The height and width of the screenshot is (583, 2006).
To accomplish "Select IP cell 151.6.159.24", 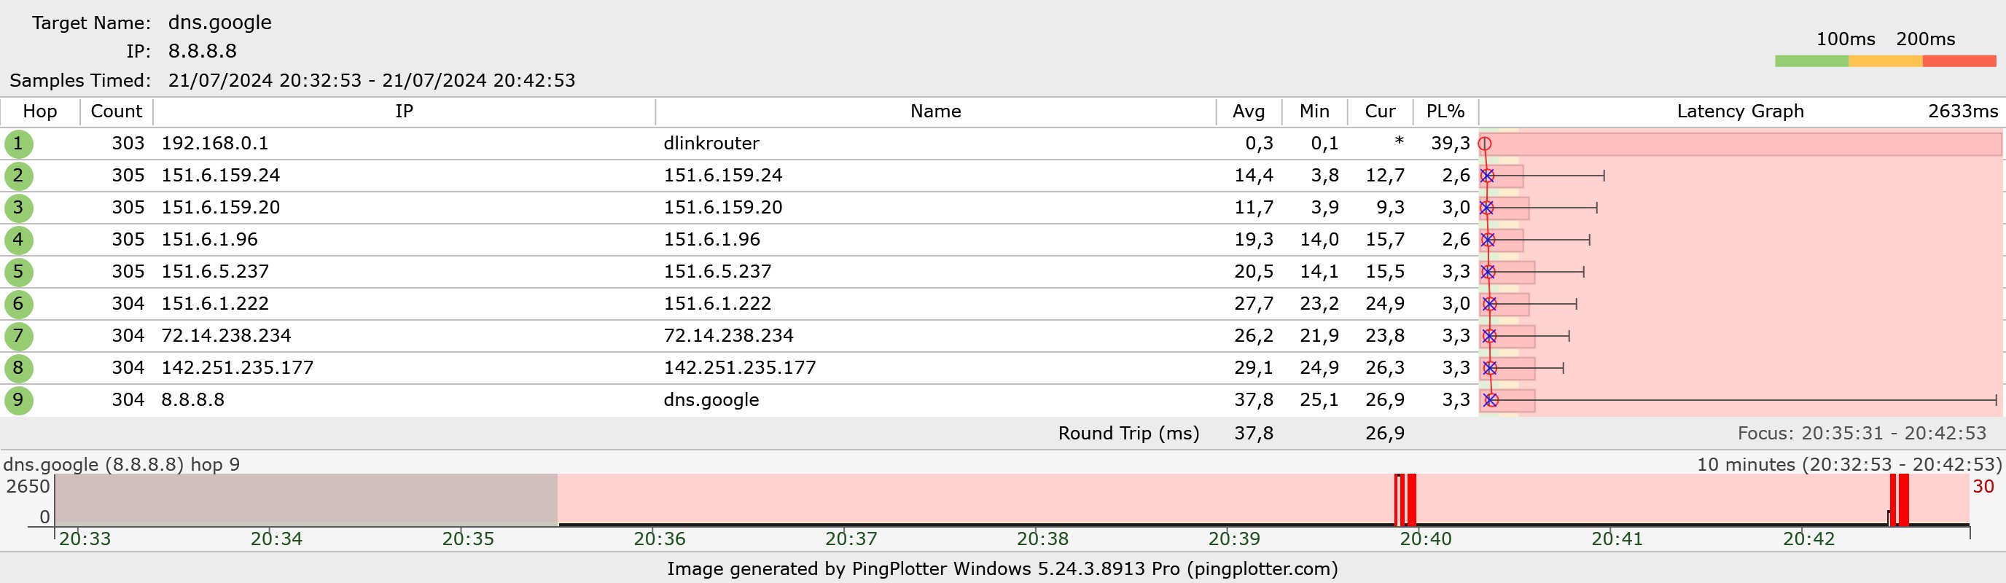I will coord(220,175).
